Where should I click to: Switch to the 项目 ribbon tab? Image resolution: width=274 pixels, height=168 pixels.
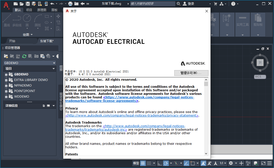pyautogui.click(x=29, y=10)
